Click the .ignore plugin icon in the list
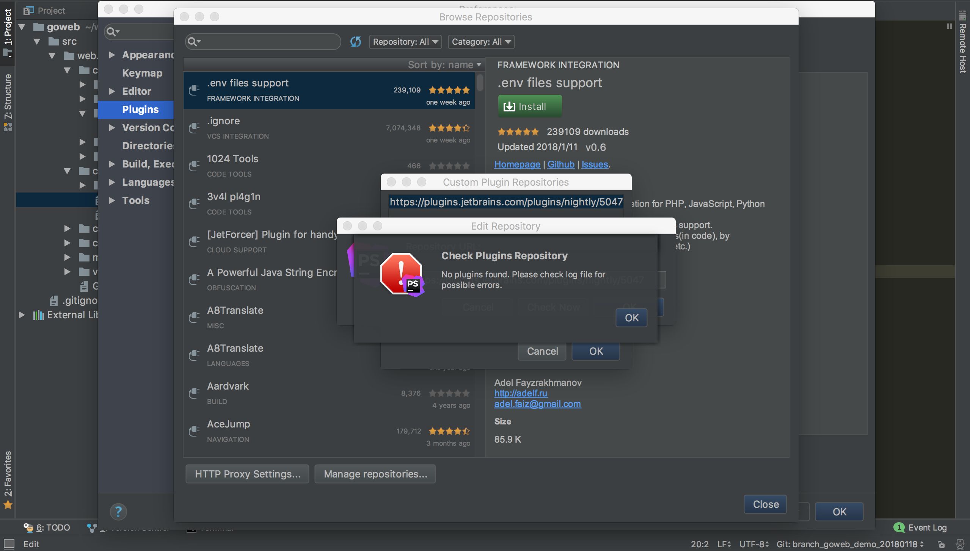Viewport: 970px width, 551px height. pyautogui.click(x=194, y=128)
